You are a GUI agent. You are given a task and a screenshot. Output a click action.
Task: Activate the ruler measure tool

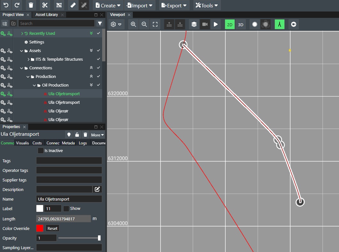[73, 5]
